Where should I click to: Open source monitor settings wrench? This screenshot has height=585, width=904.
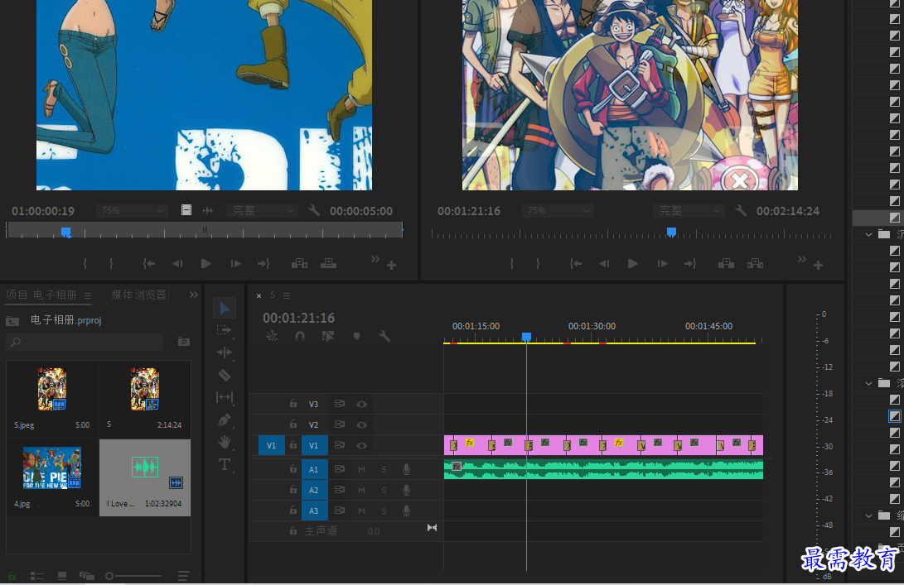314,211
